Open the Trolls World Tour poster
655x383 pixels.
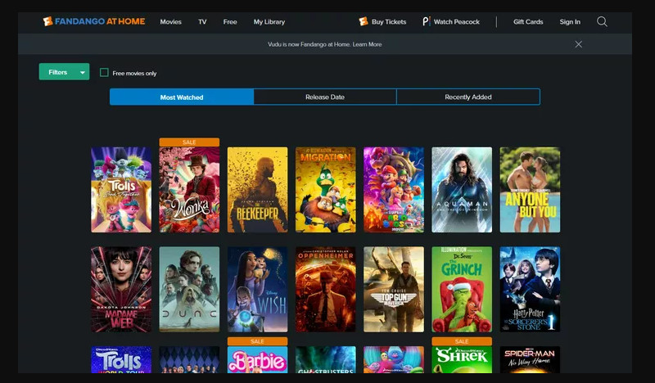tap(121, 359)
